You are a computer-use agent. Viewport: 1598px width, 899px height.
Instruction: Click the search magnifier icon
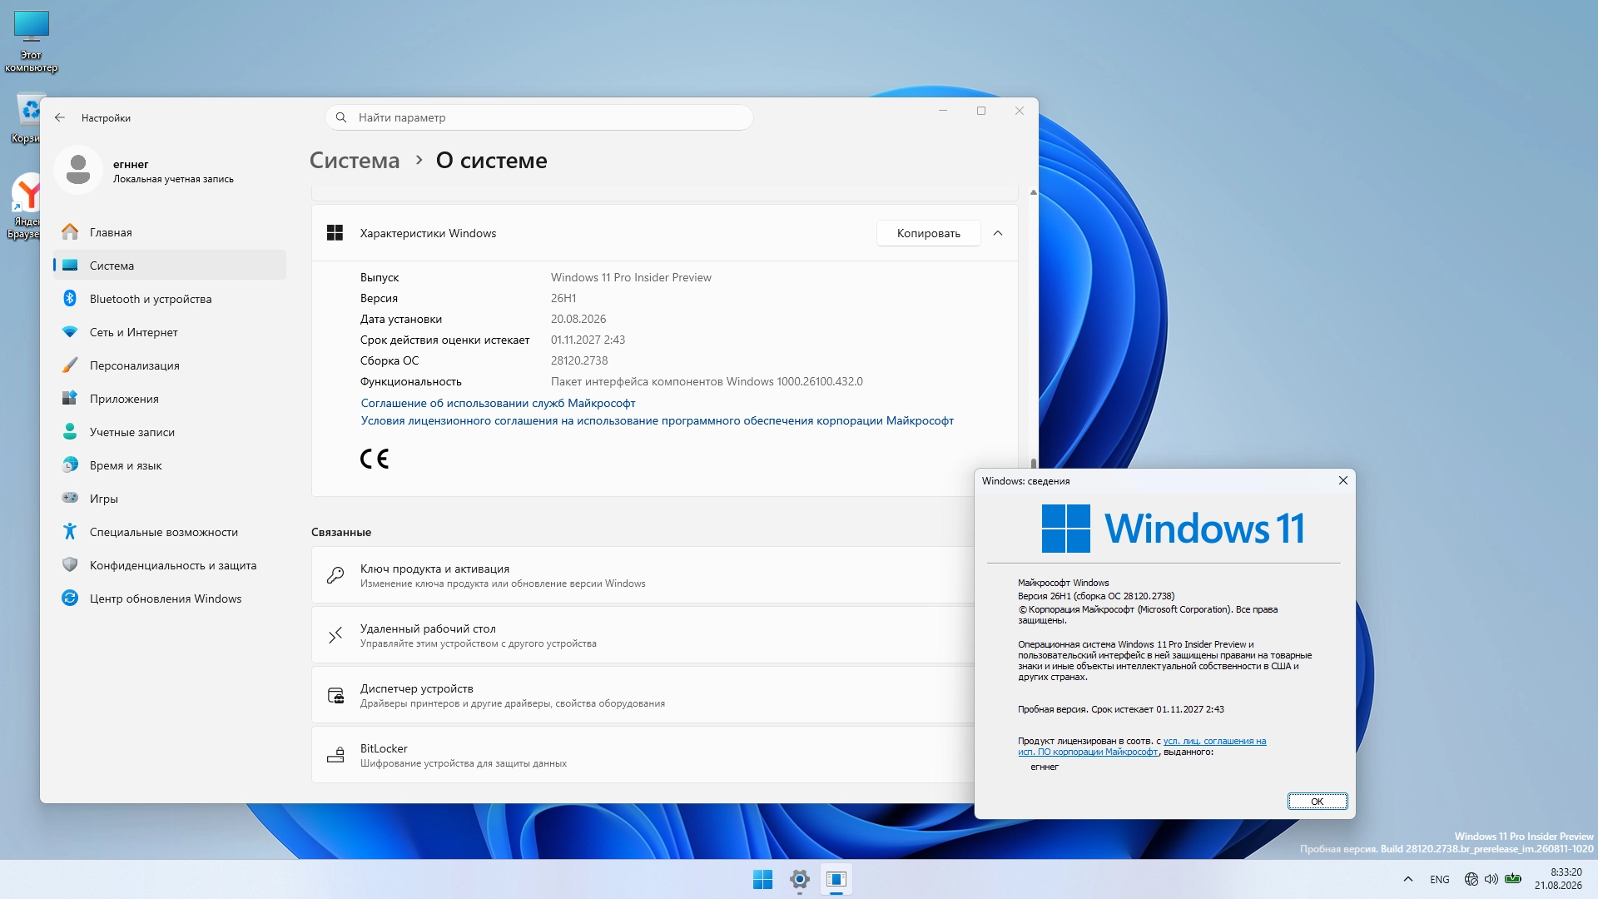click(341, 117)
